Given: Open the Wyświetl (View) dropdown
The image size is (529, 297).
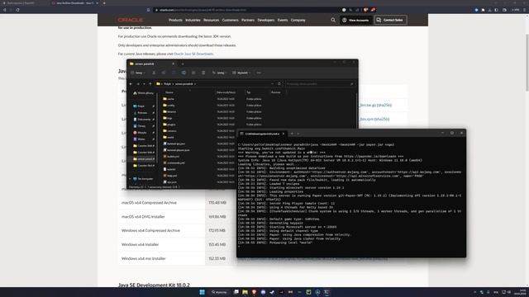Looking at the screenshot, I should coord(241,73).
